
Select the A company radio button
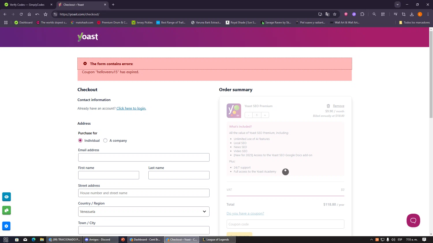point(105,141)
